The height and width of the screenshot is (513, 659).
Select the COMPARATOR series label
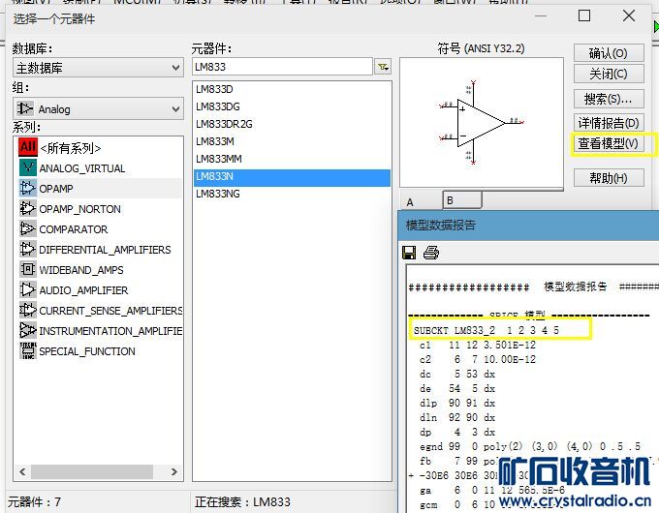tap(74, 229)
